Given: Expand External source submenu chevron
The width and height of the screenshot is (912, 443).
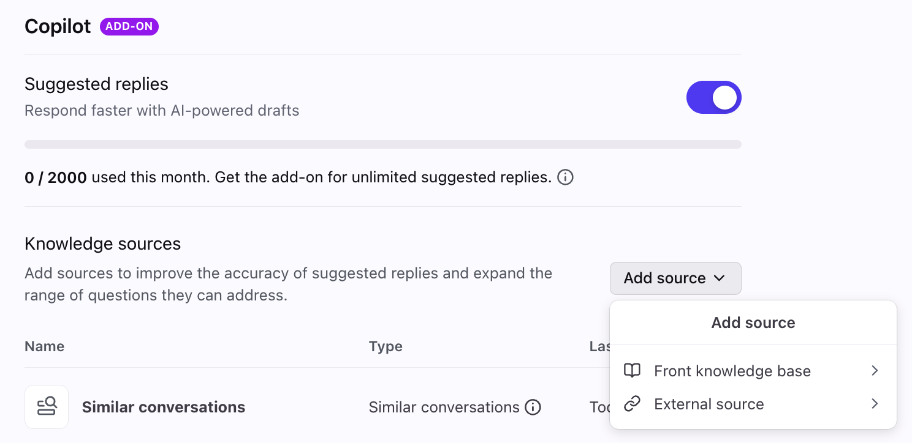Looking at the screenshot, I should tap(875, 404).
